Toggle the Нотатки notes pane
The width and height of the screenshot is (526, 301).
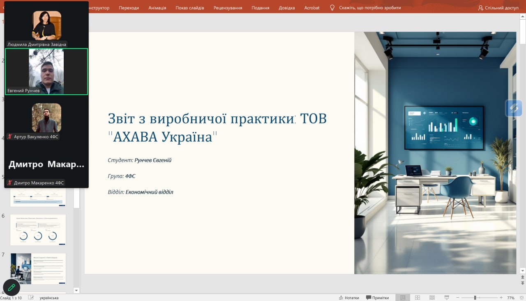tap(348, 298)
